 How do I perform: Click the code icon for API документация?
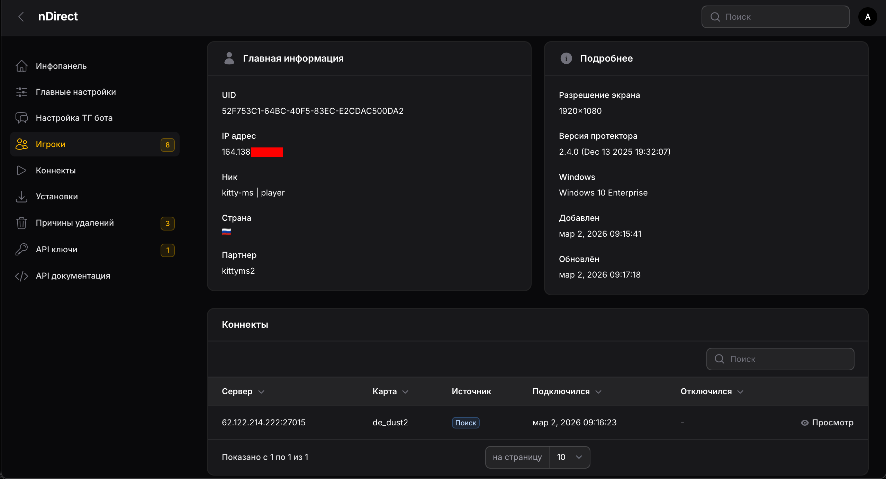(21, 276)
